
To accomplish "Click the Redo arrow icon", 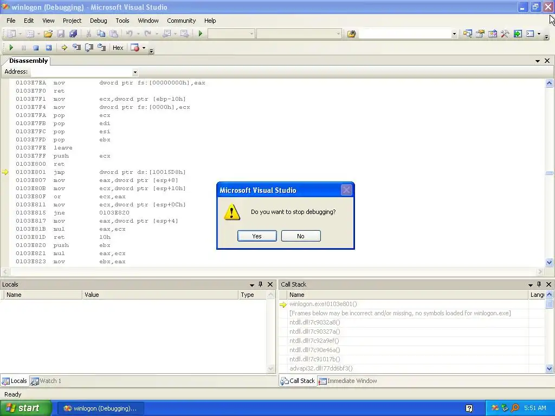I will [148, 34].
